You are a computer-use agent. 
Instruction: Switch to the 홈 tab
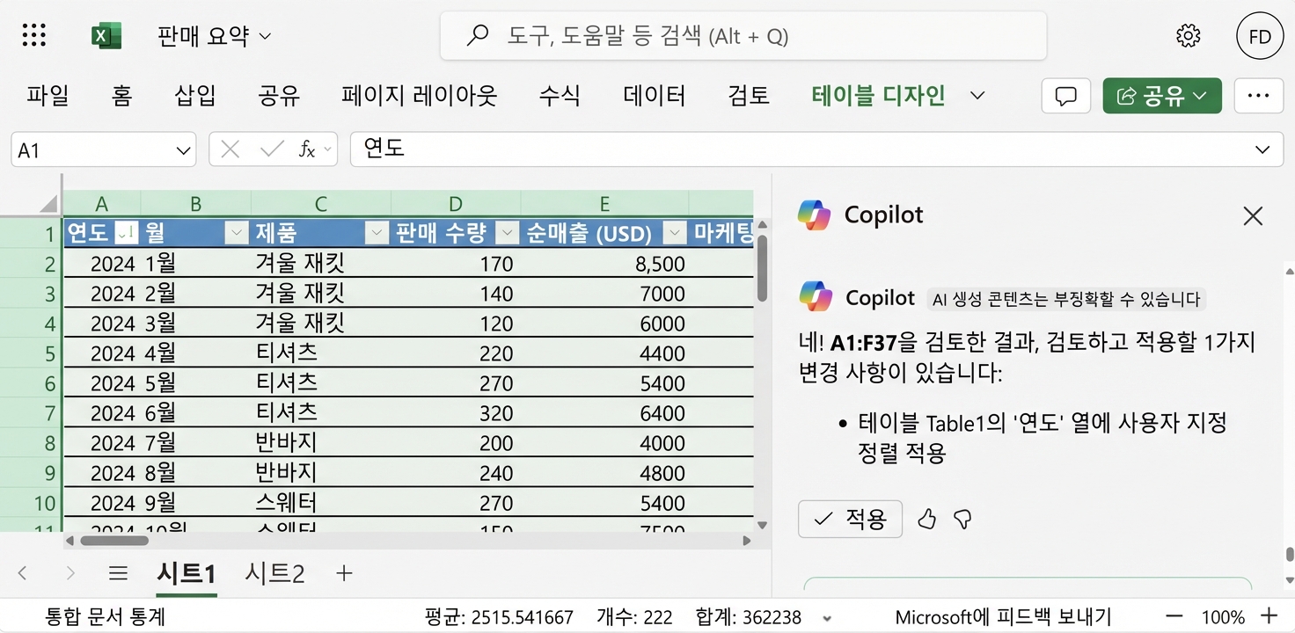(122, 95)
